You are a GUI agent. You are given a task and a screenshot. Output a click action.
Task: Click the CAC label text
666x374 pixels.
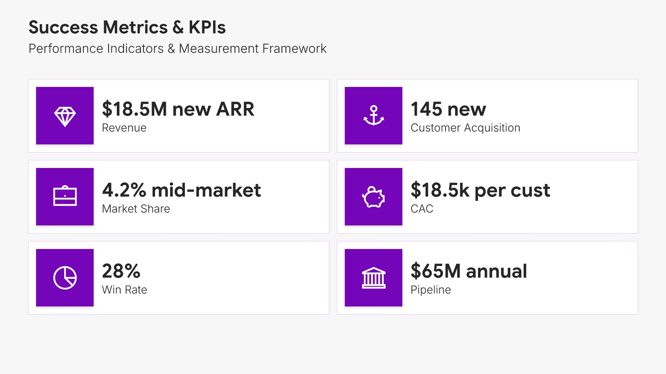tap(422, 209)
